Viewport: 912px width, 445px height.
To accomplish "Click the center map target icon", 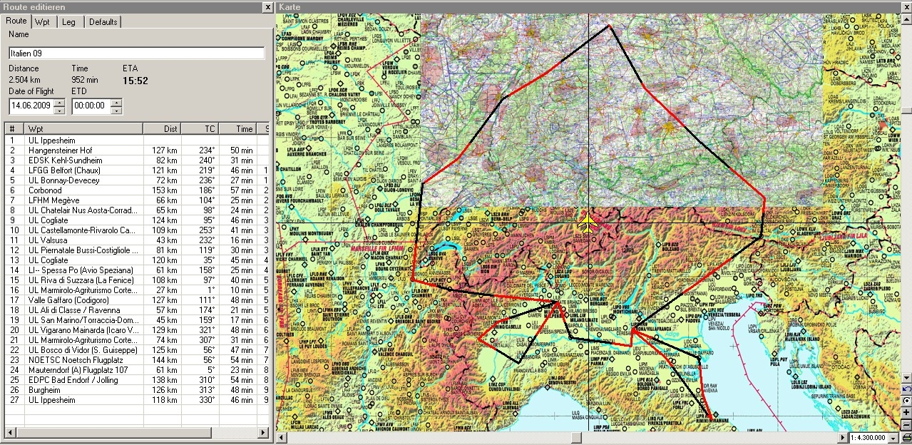I will click(906, 401).
